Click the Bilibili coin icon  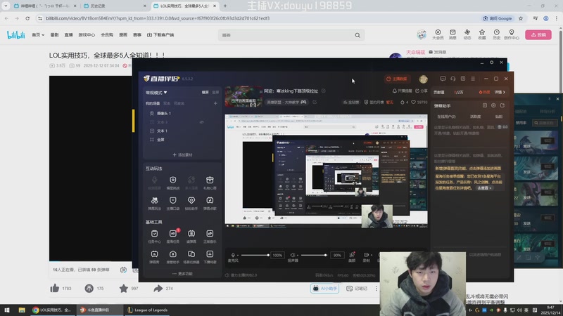pyautogui.click(x=89, y=288)
